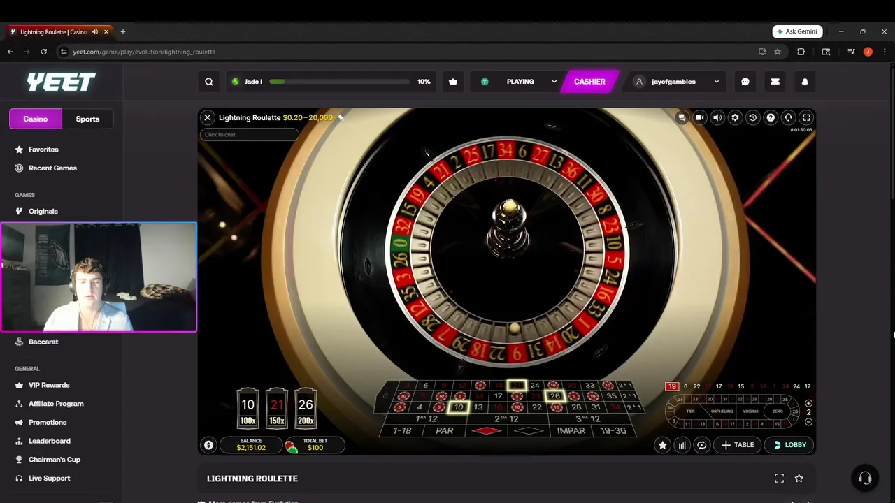The width and height of the screenshot is (895, 503).
Task: Open the Yeet search icon
Action: pyautogui.click(x=209, y=82)
